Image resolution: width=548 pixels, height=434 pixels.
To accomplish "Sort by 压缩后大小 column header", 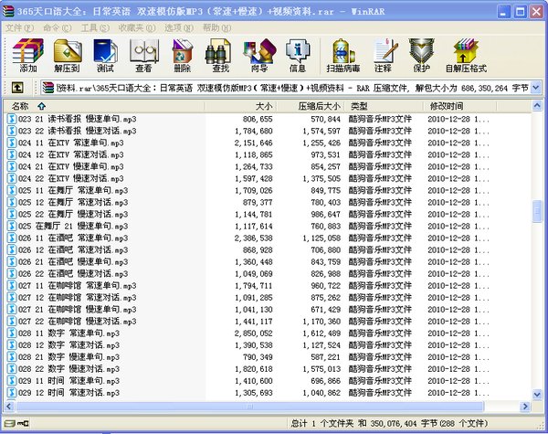I will click(x=311, y=106).
